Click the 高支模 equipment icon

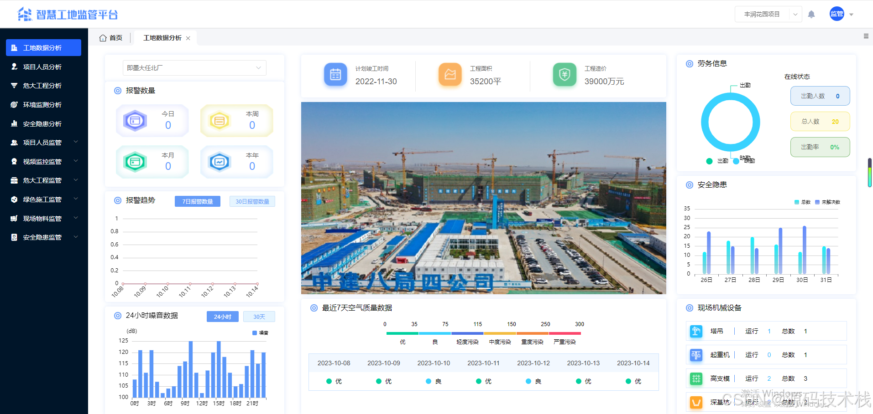pos(696,378)
